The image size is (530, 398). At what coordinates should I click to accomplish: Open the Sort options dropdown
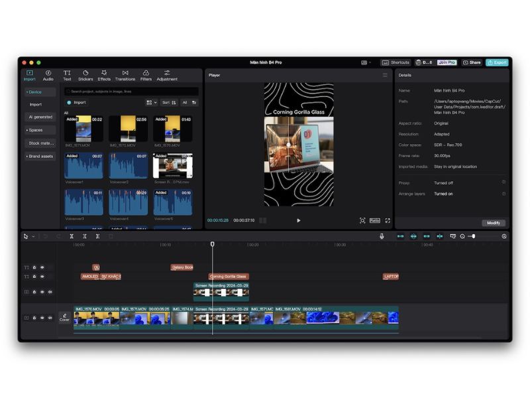coord(169,103)
